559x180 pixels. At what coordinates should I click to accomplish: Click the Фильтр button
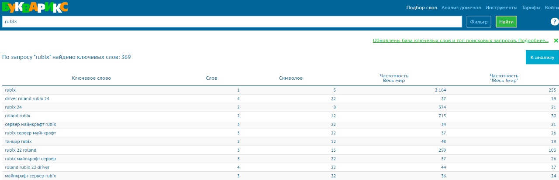(x=479, y=21)
